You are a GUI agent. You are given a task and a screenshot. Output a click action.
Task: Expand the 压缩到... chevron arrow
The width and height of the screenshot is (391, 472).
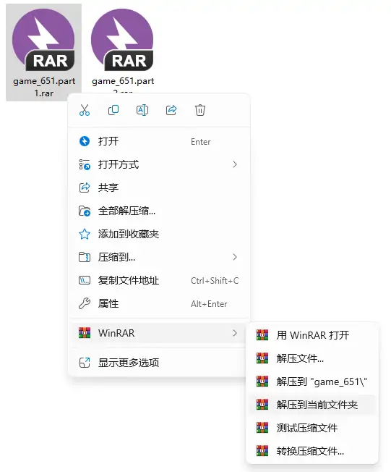(235, 257)
